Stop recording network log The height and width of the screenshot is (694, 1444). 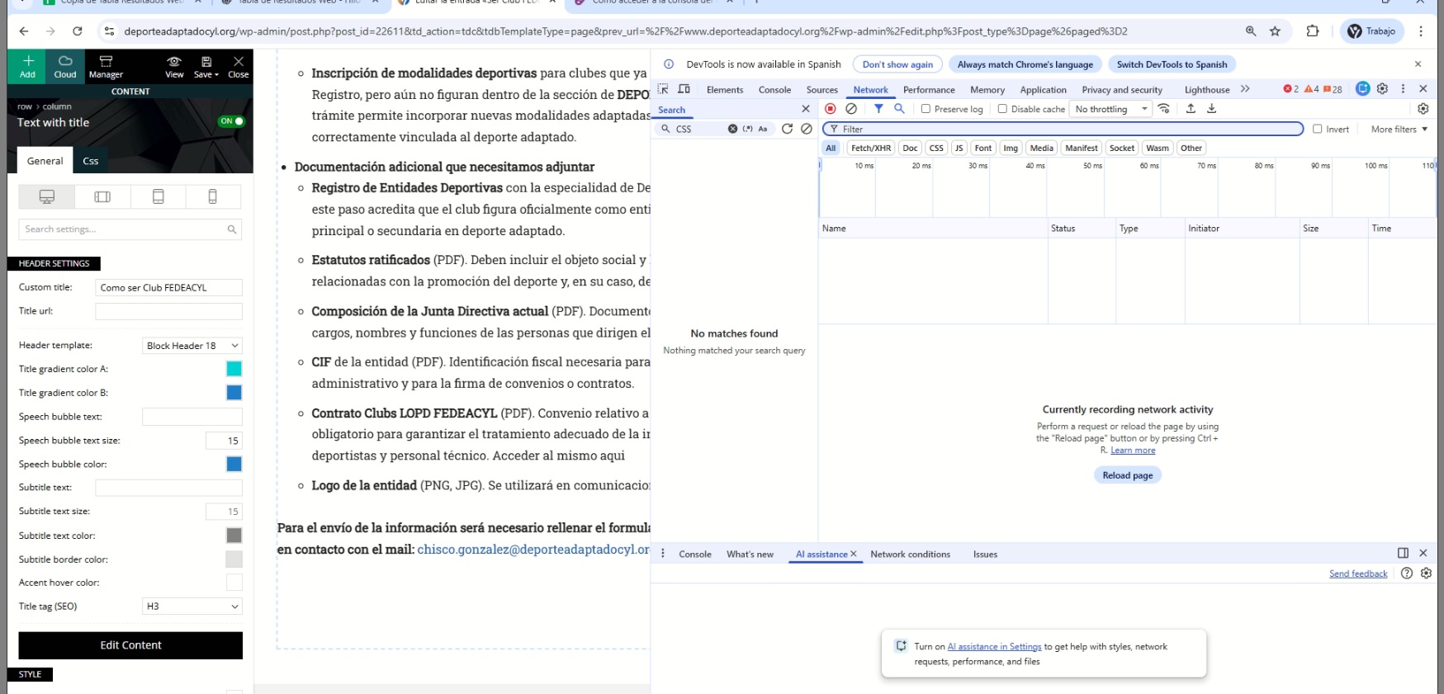[x=831, y=109]
